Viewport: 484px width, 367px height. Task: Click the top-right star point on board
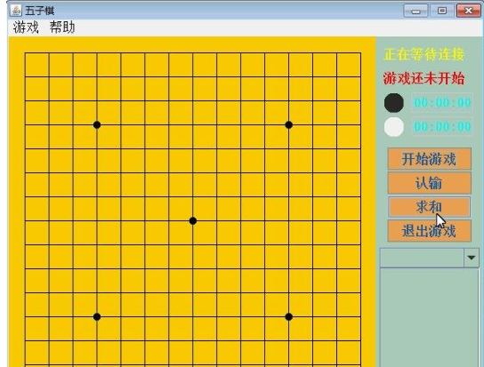click(x=289, y=125)
